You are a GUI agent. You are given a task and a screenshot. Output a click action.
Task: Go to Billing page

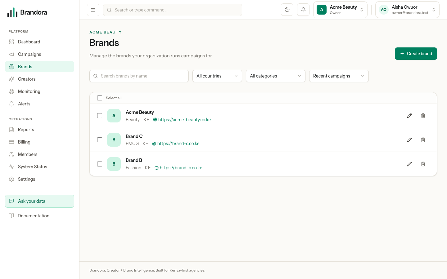pyautogui.click(x=39, y=142)
